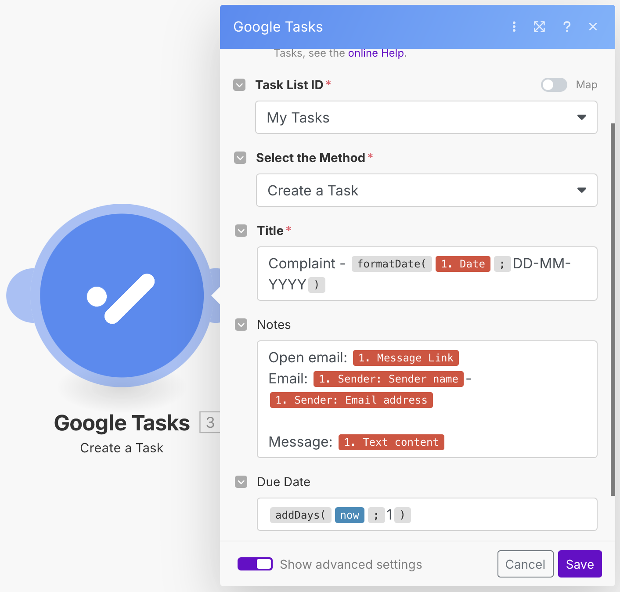The image size is (620, 592).
Task: Collapse the Notes field chevron
Action: [241, 325]
